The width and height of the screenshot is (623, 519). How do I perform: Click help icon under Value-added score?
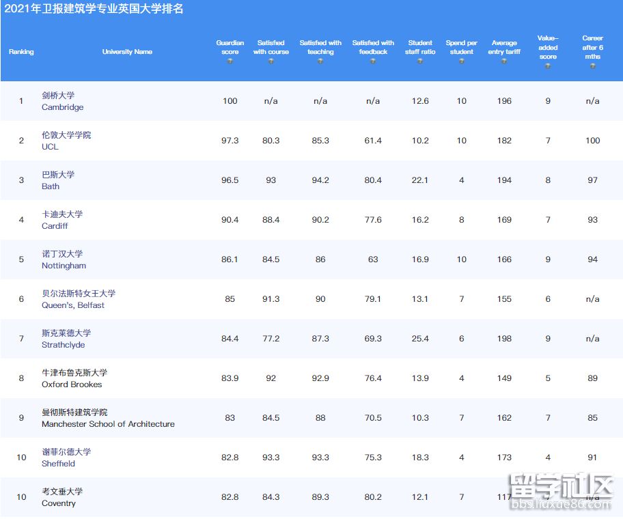click(x=548, y=66)
